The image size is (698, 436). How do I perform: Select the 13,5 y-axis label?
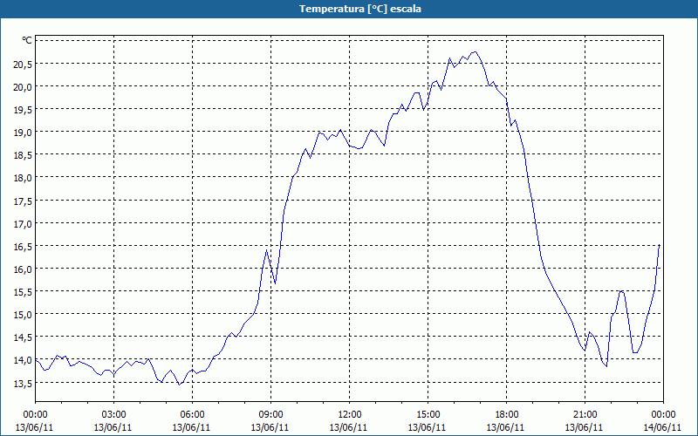pyautogui.click(x=23, y=383)
